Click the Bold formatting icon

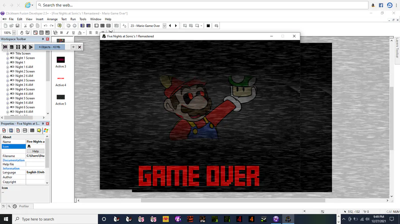(61, 32)
